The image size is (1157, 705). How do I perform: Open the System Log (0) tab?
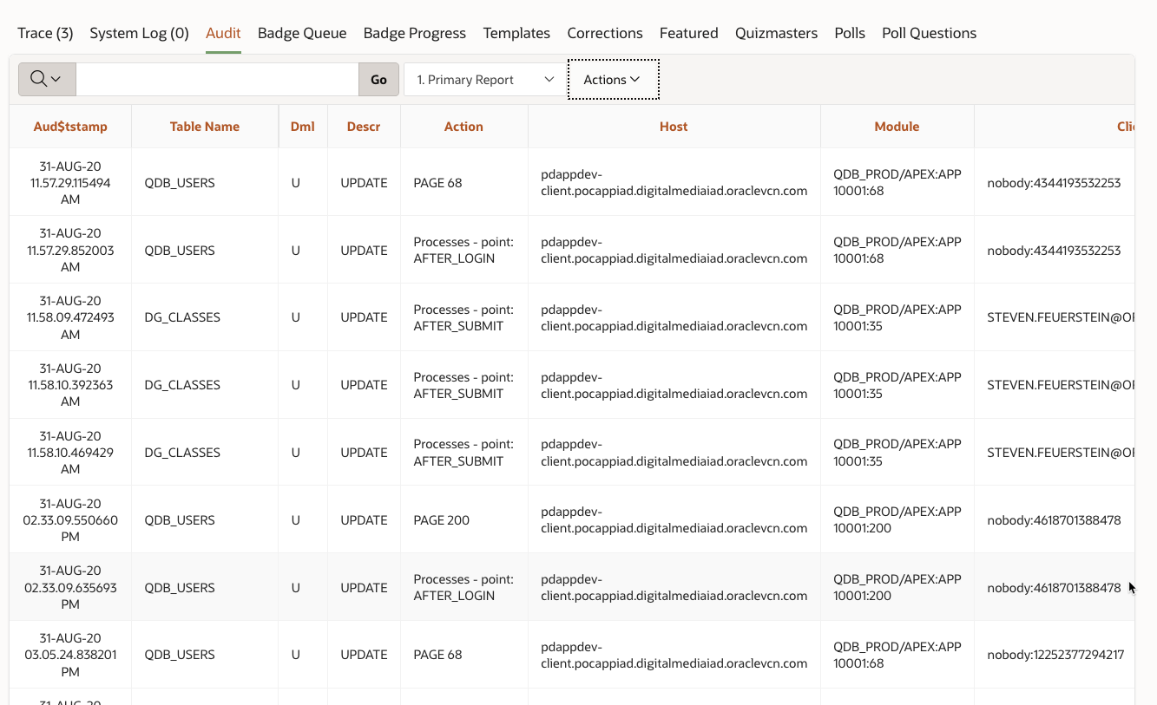[x=139, y=33]
